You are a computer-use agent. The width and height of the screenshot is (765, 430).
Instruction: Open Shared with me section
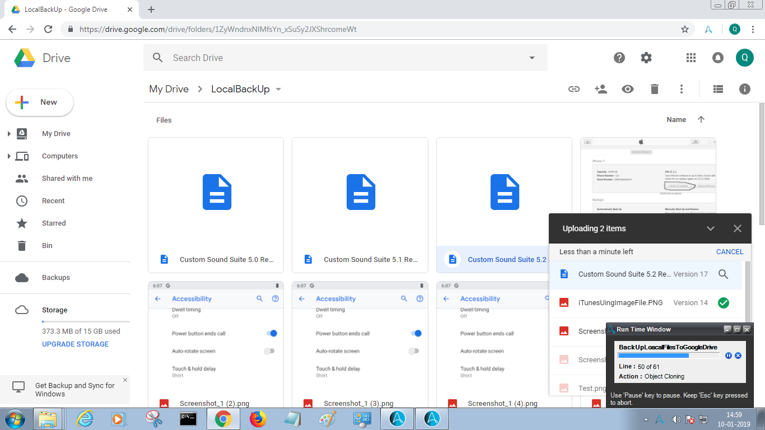click(67, 179)
